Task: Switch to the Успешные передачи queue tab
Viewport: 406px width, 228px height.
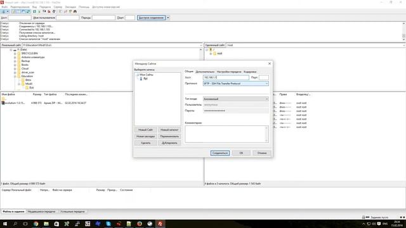Action: [72, 212]
